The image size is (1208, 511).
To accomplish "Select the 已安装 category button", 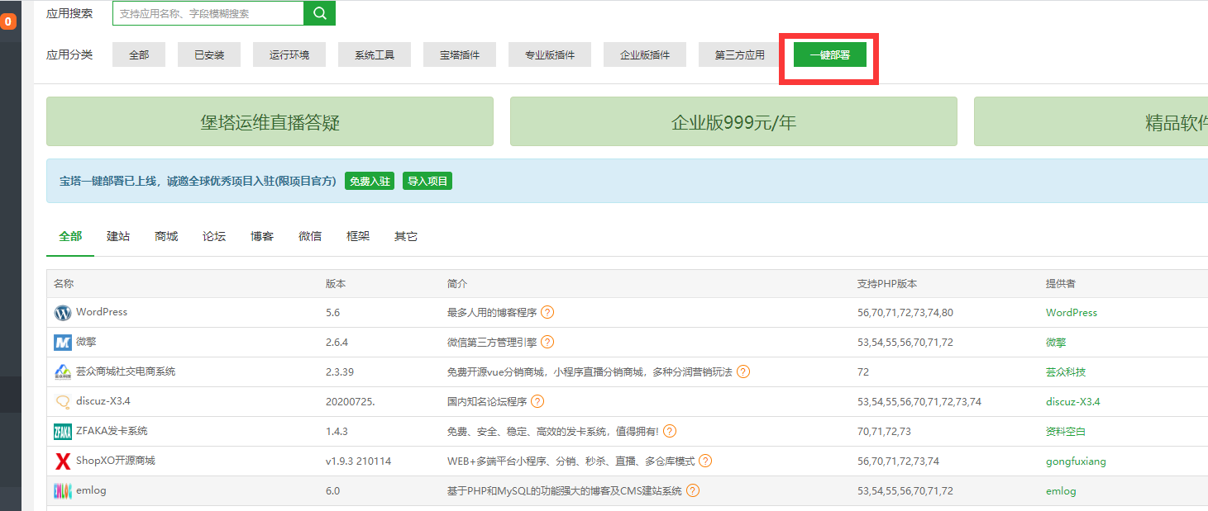I will point(209,55).
